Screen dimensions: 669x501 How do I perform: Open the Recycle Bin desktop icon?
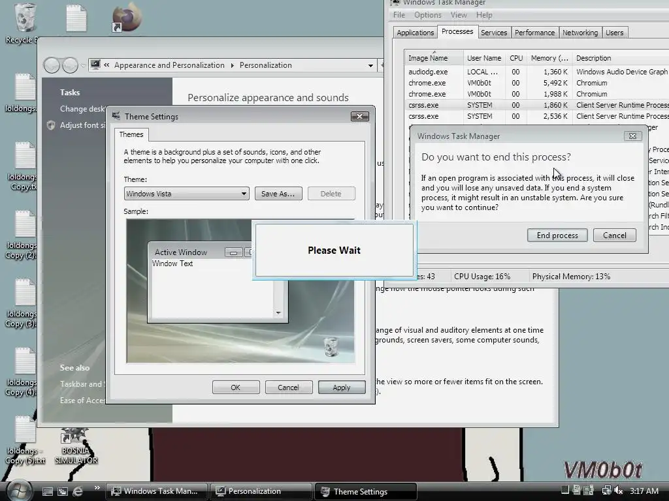click(24, 22)
